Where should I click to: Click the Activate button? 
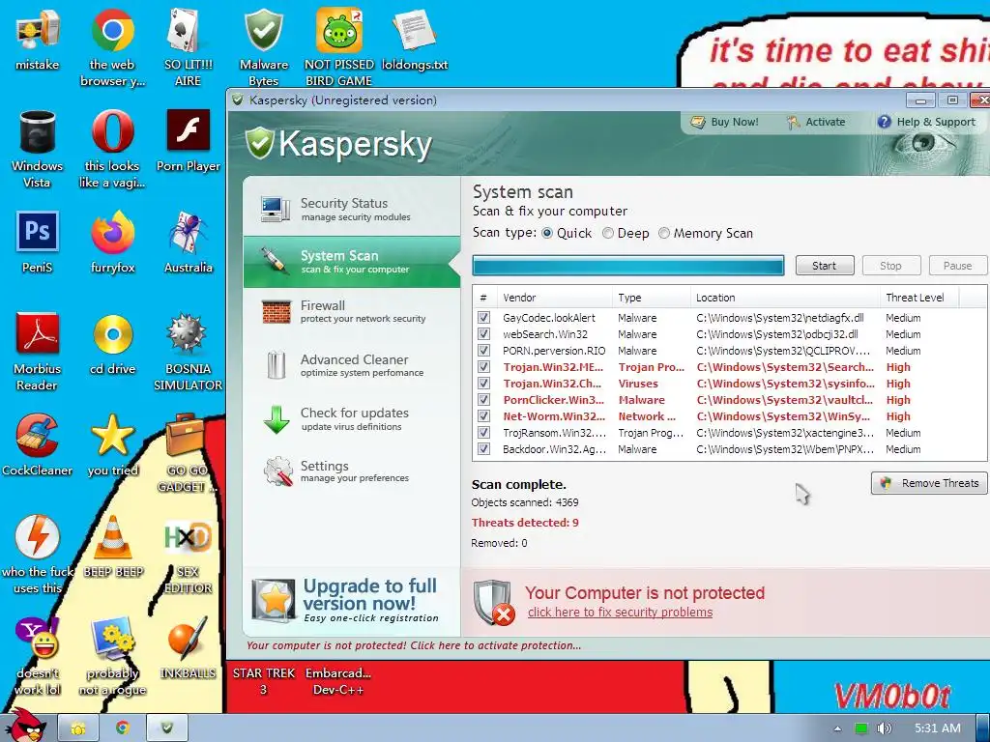click(816, 122)
